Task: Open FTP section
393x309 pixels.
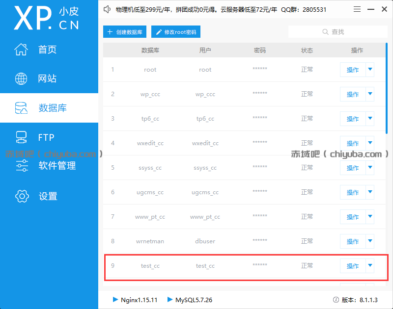Action: (46, 137)
